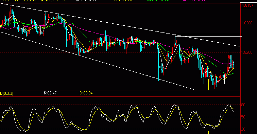The image size is (258, 134).
Task: Click the D:68.34 stochastic value
Action: (x=86, y=93)
